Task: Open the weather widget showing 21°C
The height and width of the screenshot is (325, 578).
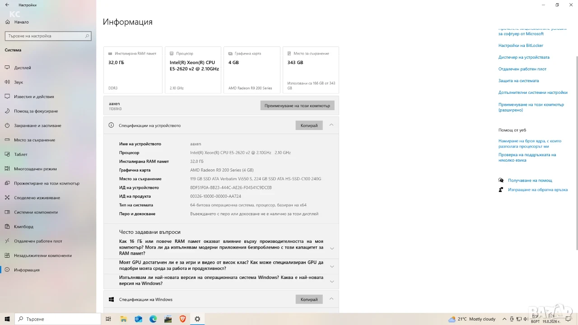Action: pyautogui.click(x=471, y=319)
